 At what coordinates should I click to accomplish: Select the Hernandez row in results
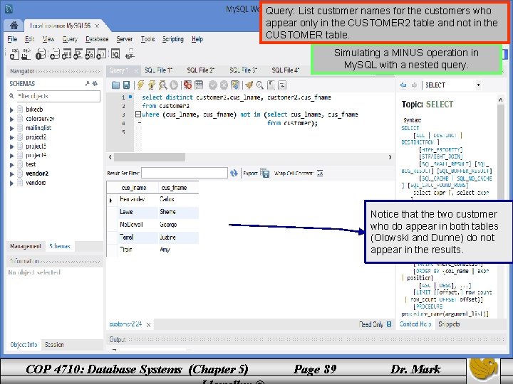152,200
